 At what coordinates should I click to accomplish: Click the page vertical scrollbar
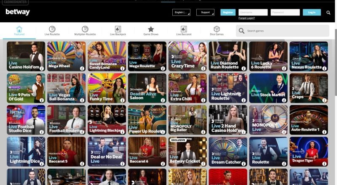[336, 62]
